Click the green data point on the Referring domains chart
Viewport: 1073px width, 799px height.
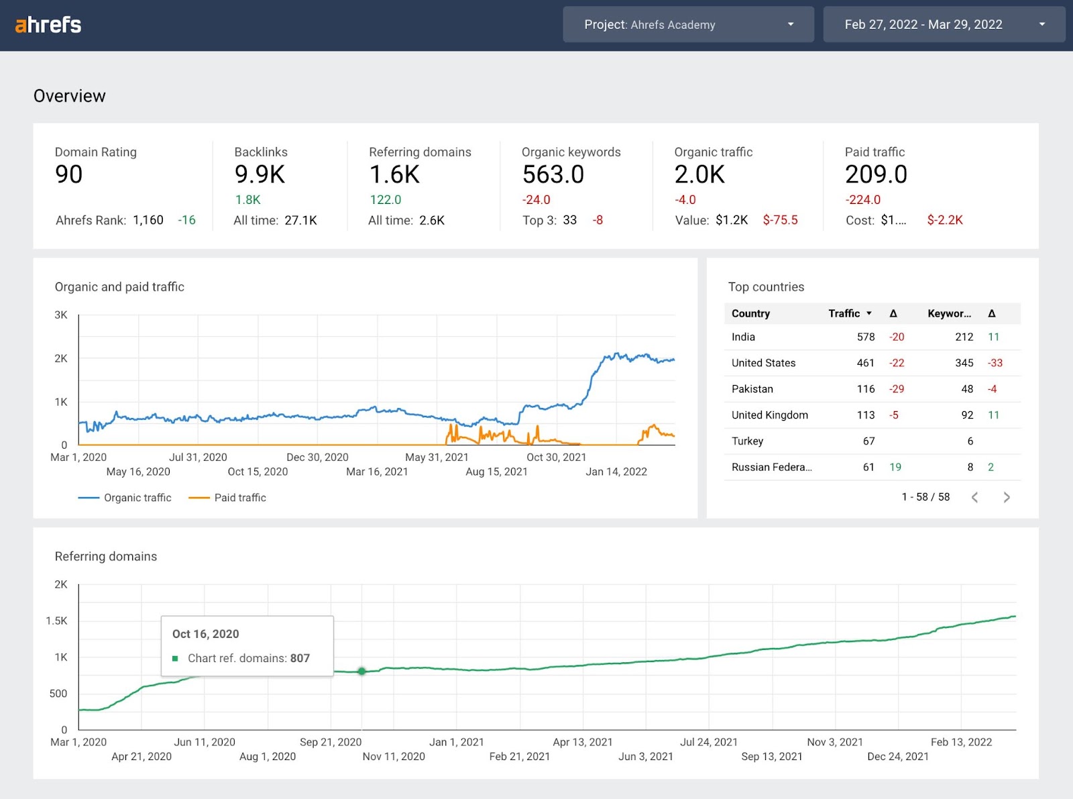point(361,671)
